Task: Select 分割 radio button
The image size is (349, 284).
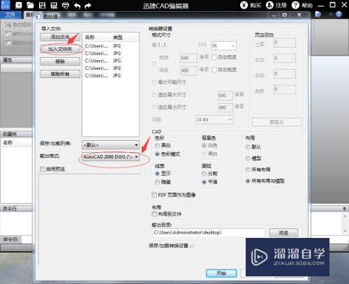Action: [x=204, y=173]
